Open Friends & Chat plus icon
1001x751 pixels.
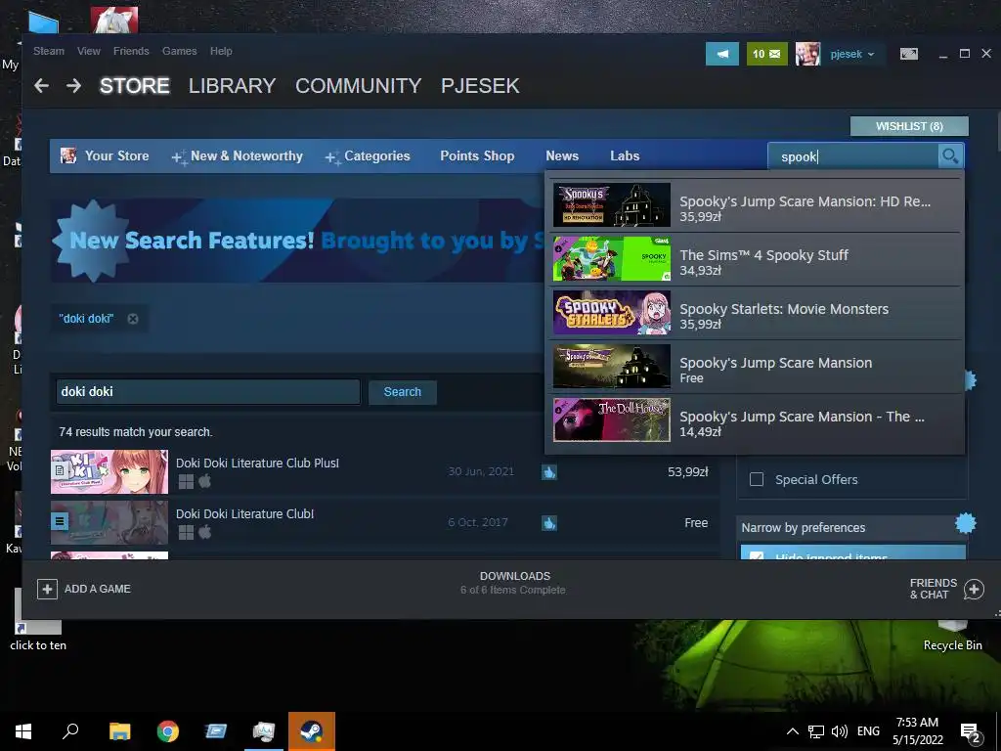pos(974,589)
